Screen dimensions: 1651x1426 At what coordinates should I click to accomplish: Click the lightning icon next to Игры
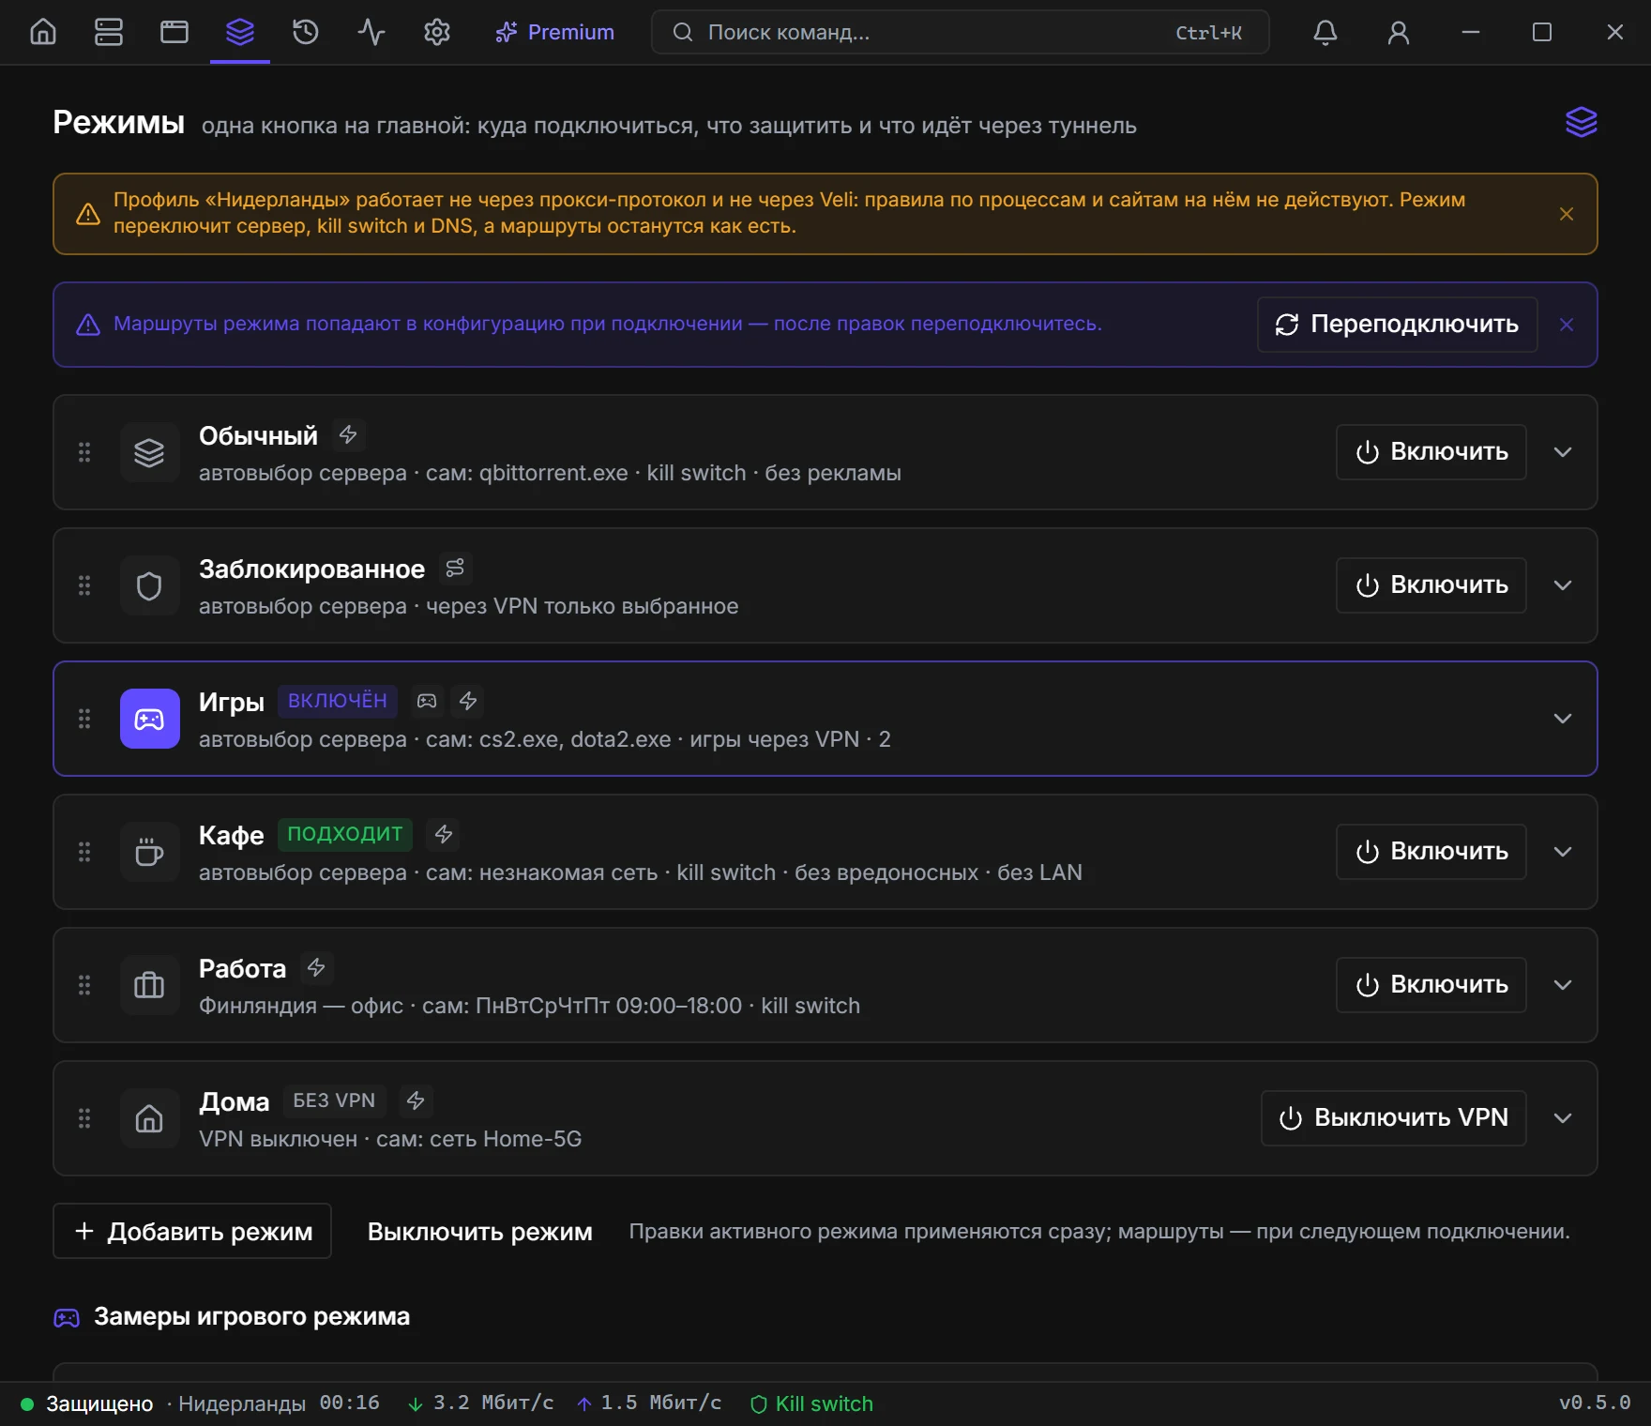468,702
